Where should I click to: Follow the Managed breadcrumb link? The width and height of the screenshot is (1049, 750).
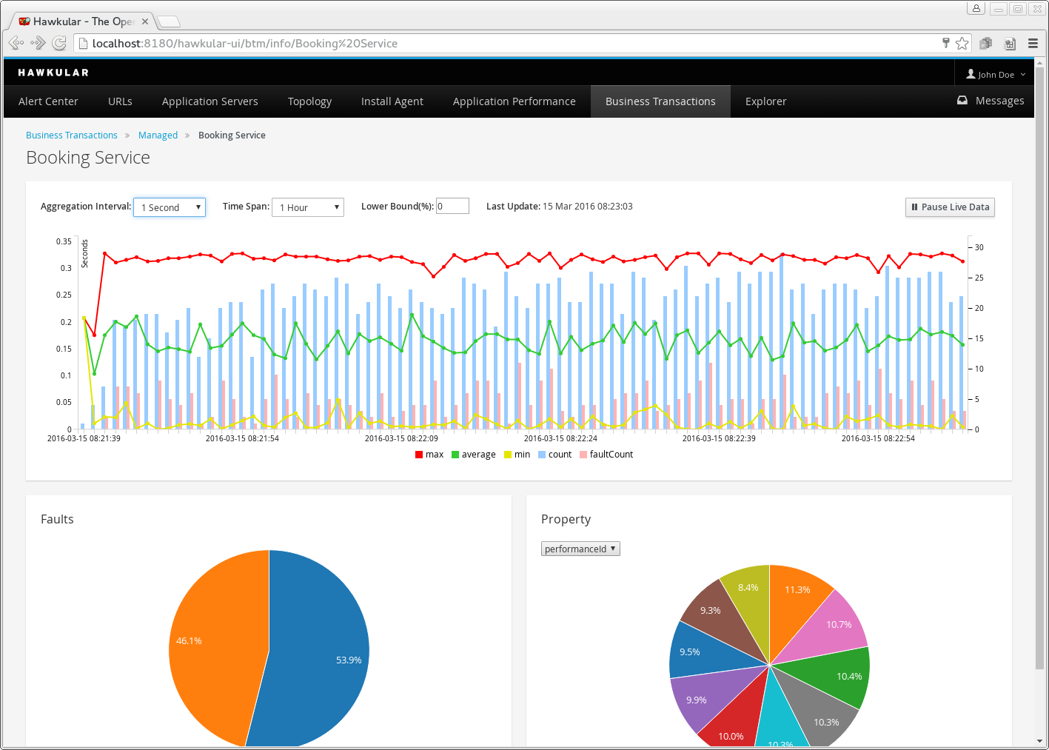[x=158, y=135]
